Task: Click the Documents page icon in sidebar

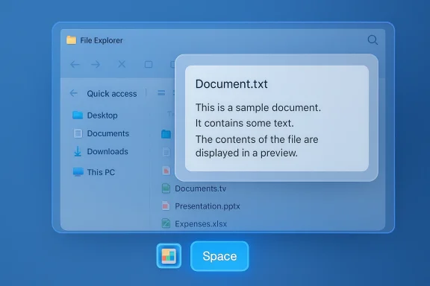Action: (78, 133)
